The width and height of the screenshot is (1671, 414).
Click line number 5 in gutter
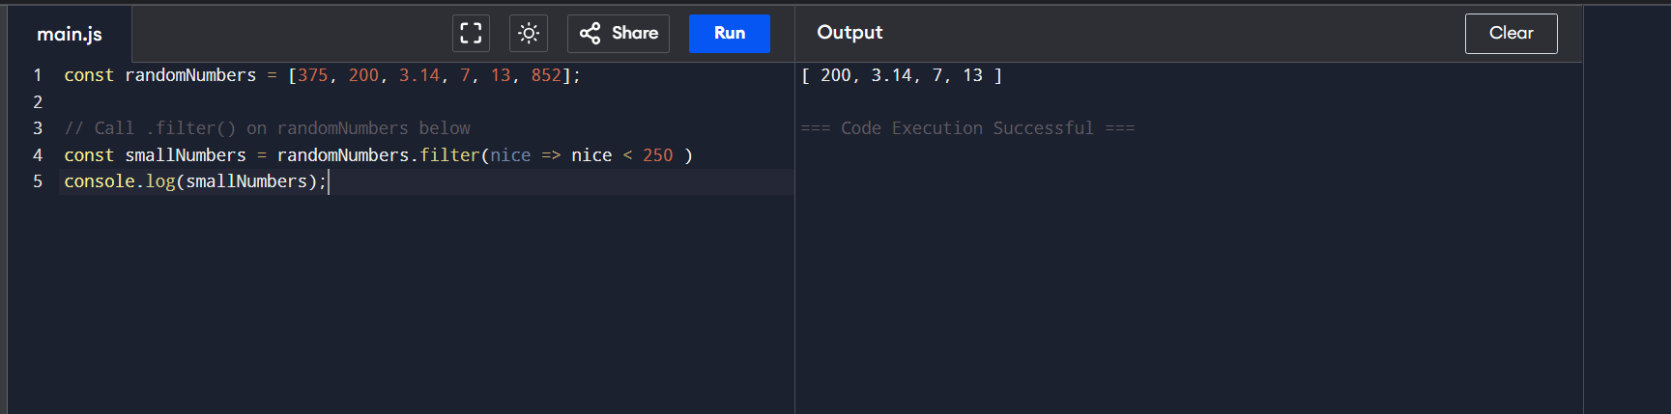tap(38, 181)
